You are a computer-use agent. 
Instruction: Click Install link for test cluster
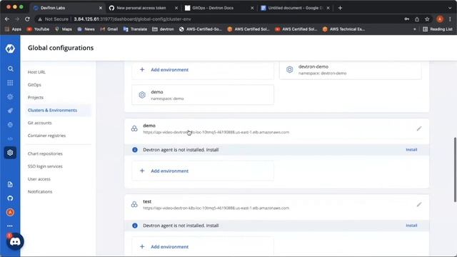pos(411,226)
